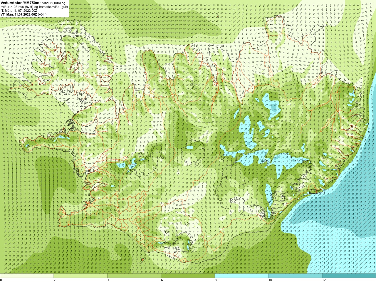Click the '4' tick label on the scale

click(108, 280)
